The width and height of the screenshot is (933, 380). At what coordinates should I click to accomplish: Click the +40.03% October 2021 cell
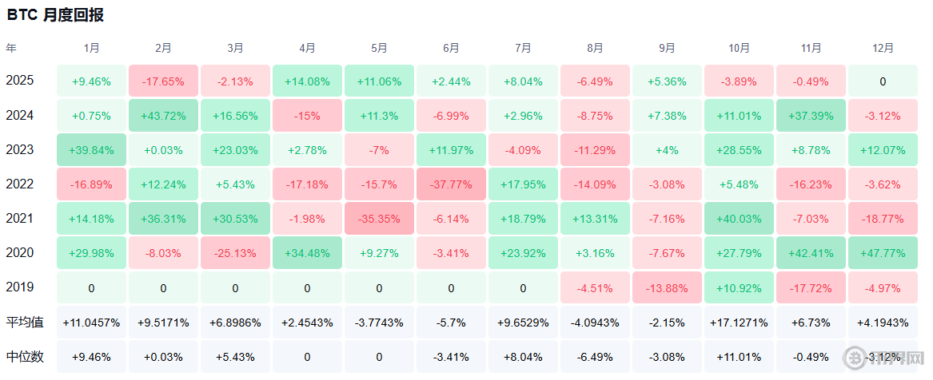(x=739, y=218)
